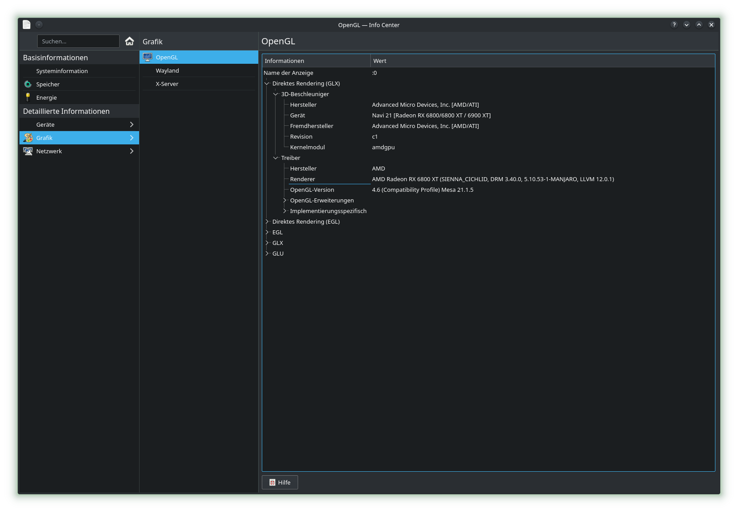Expand the Geräte category chevron
Screen dimensions: 738x512
click(x=131, y=124)
